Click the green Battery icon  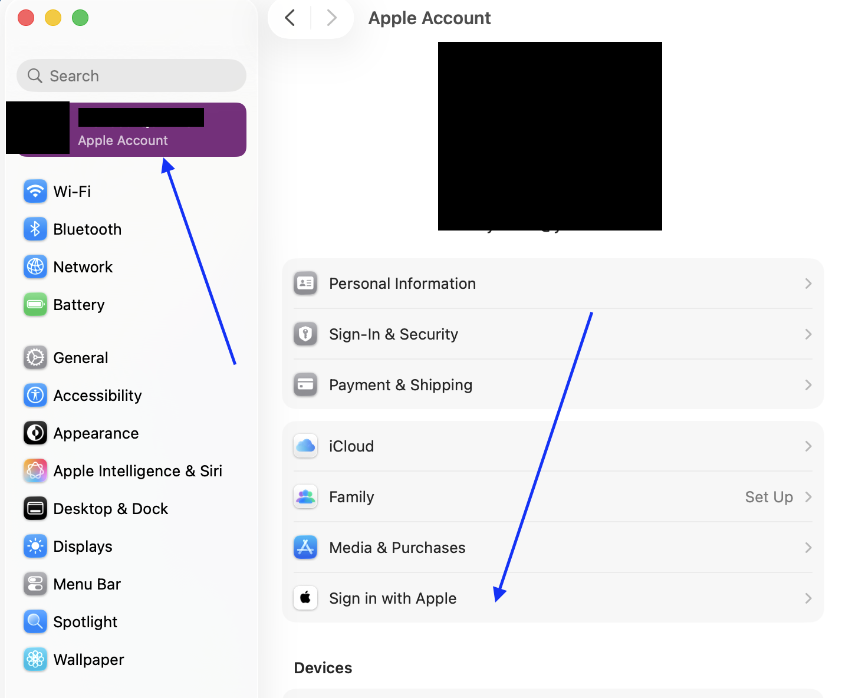tap(35, 305)
